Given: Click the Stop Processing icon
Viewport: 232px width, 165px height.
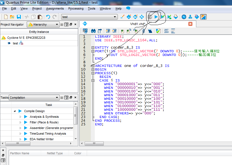Looking at the screenshot, I should coord(150,17).
